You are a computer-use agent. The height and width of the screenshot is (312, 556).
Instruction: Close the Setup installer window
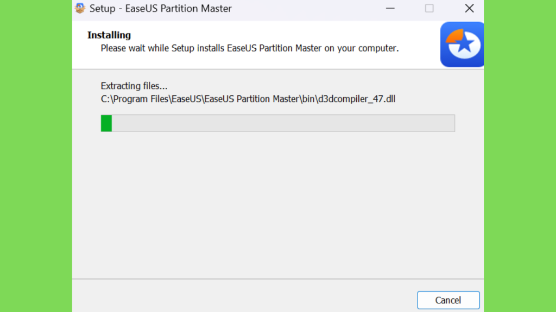click(469, 8)
